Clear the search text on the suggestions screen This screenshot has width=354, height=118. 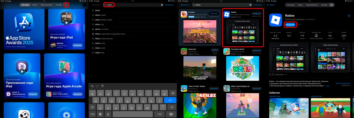point(162,5)
